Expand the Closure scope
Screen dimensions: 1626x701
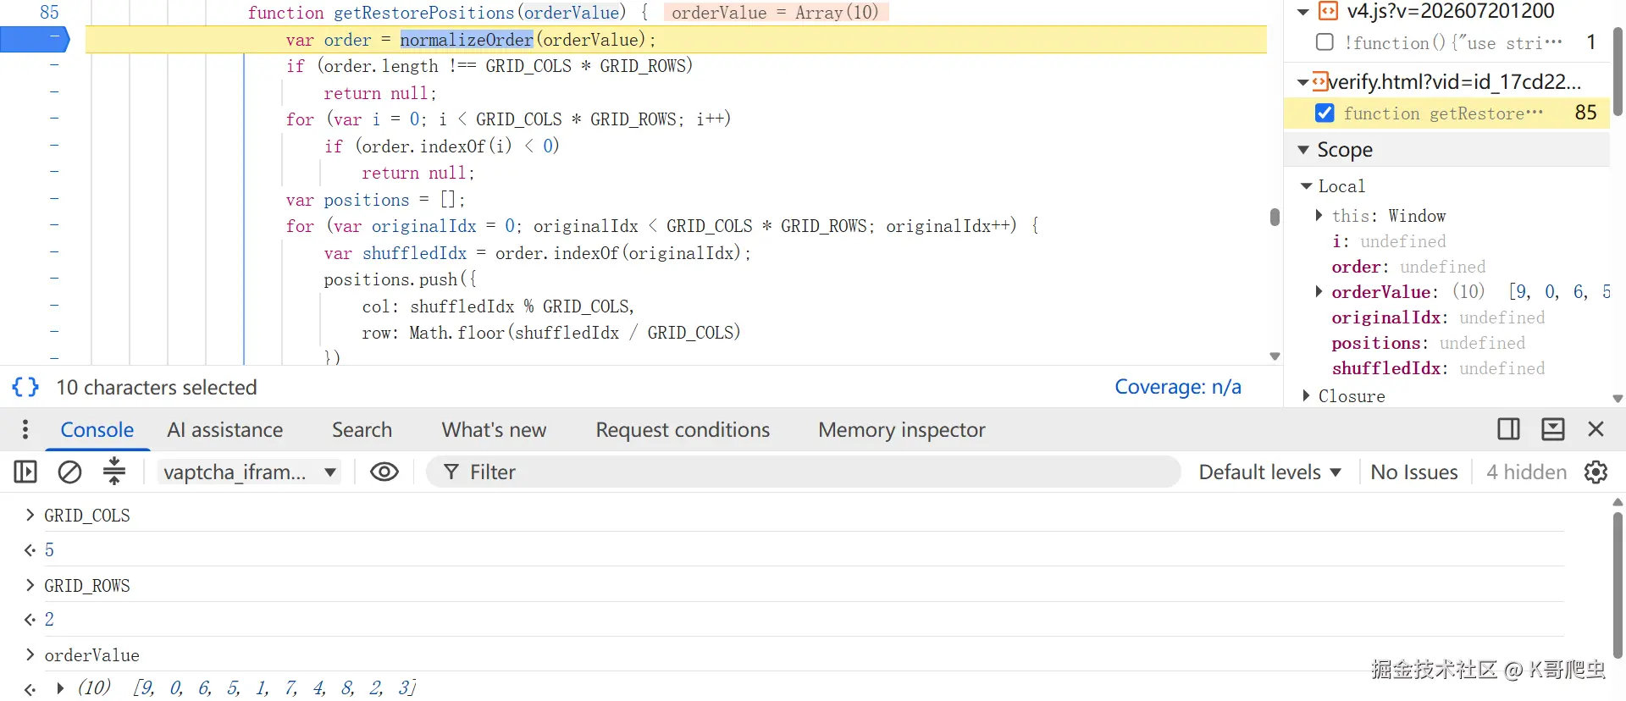pyautogui.click(x=1307, y=395)
